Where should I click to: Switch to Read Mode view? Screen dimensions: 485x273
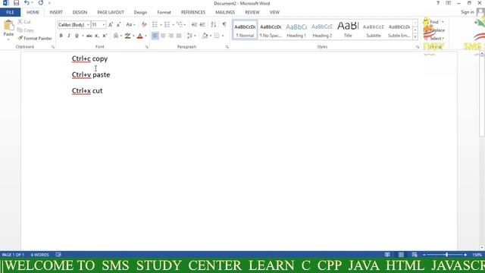387,255
